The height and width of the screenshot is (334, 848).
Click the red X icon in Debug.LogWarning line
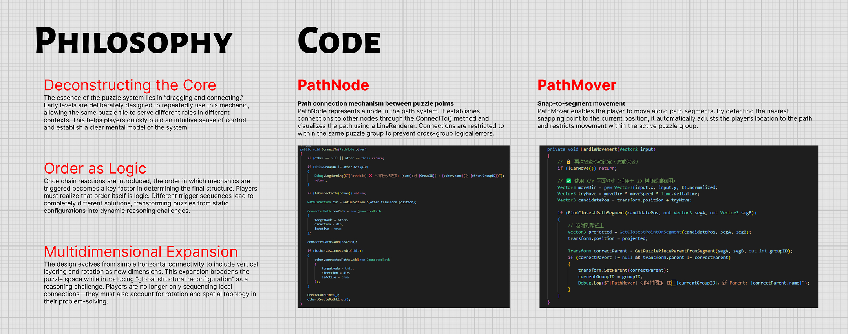[x=370, y=176]
